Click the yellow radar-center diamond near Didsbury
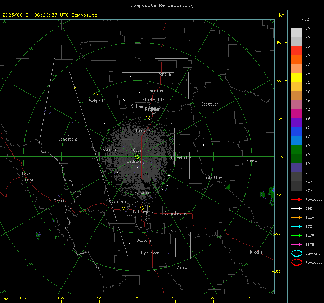324x303 pixels. [137, 157]
